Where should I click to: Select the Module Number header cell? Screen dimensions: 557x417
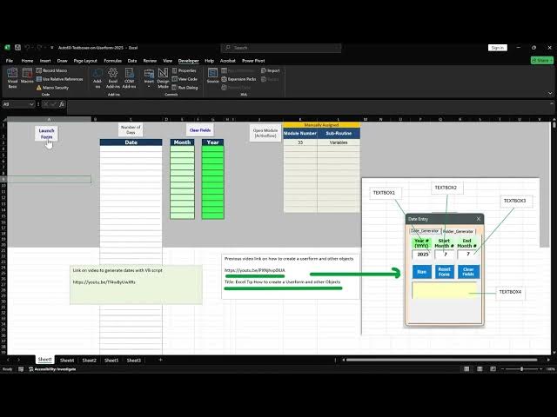(x=300, y=133)
